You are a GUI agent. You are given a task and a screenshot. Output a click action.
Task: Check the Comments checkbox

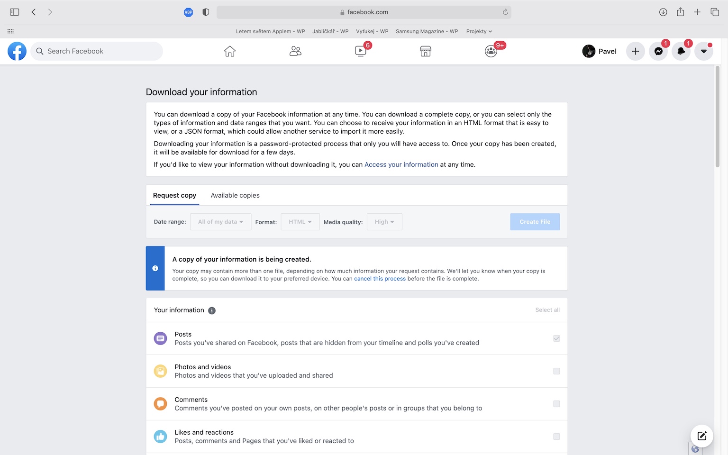click(556, 404)
